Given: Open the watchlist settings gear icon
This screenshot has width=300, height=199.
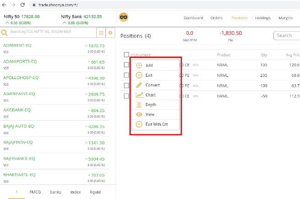Looking at the screenshot, I should pyautogui.click(x=110, y=33).
